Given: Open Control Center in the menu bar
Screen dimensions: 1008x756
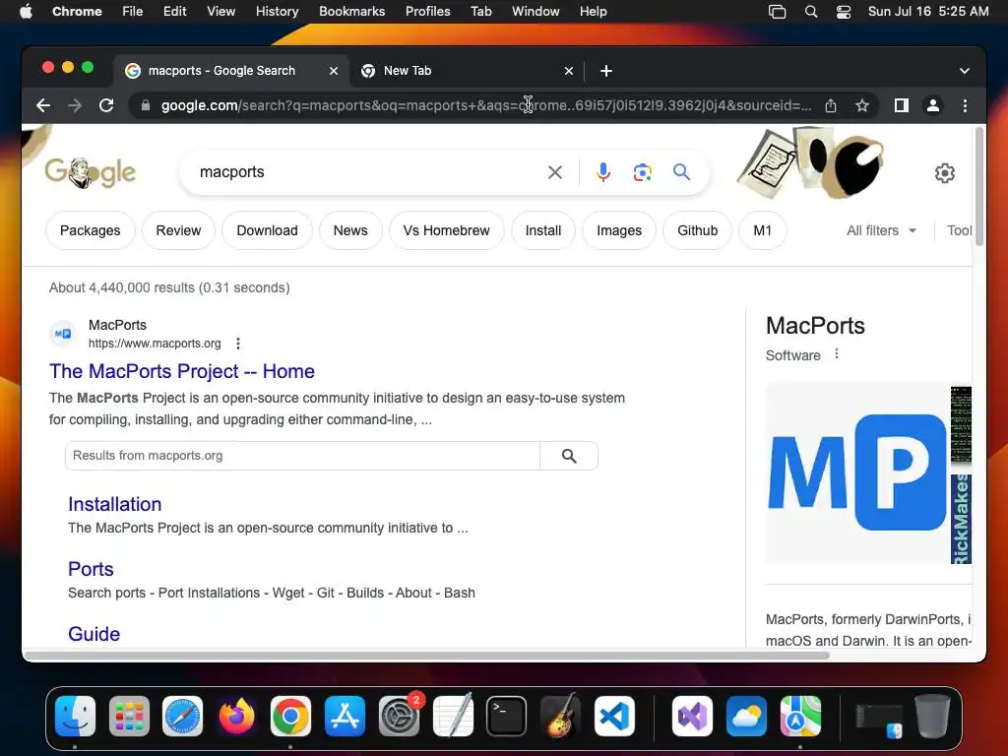Looking at the screenshot, I should [844, 12].
